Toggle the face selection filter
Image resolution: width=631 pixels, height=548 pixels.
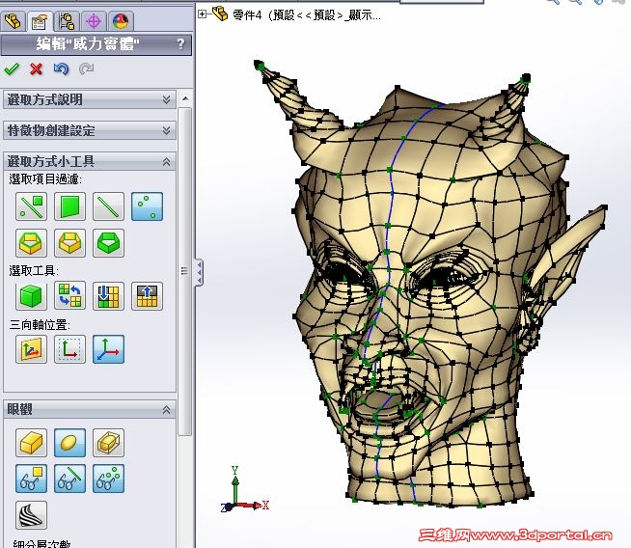(x=70, y=206)
